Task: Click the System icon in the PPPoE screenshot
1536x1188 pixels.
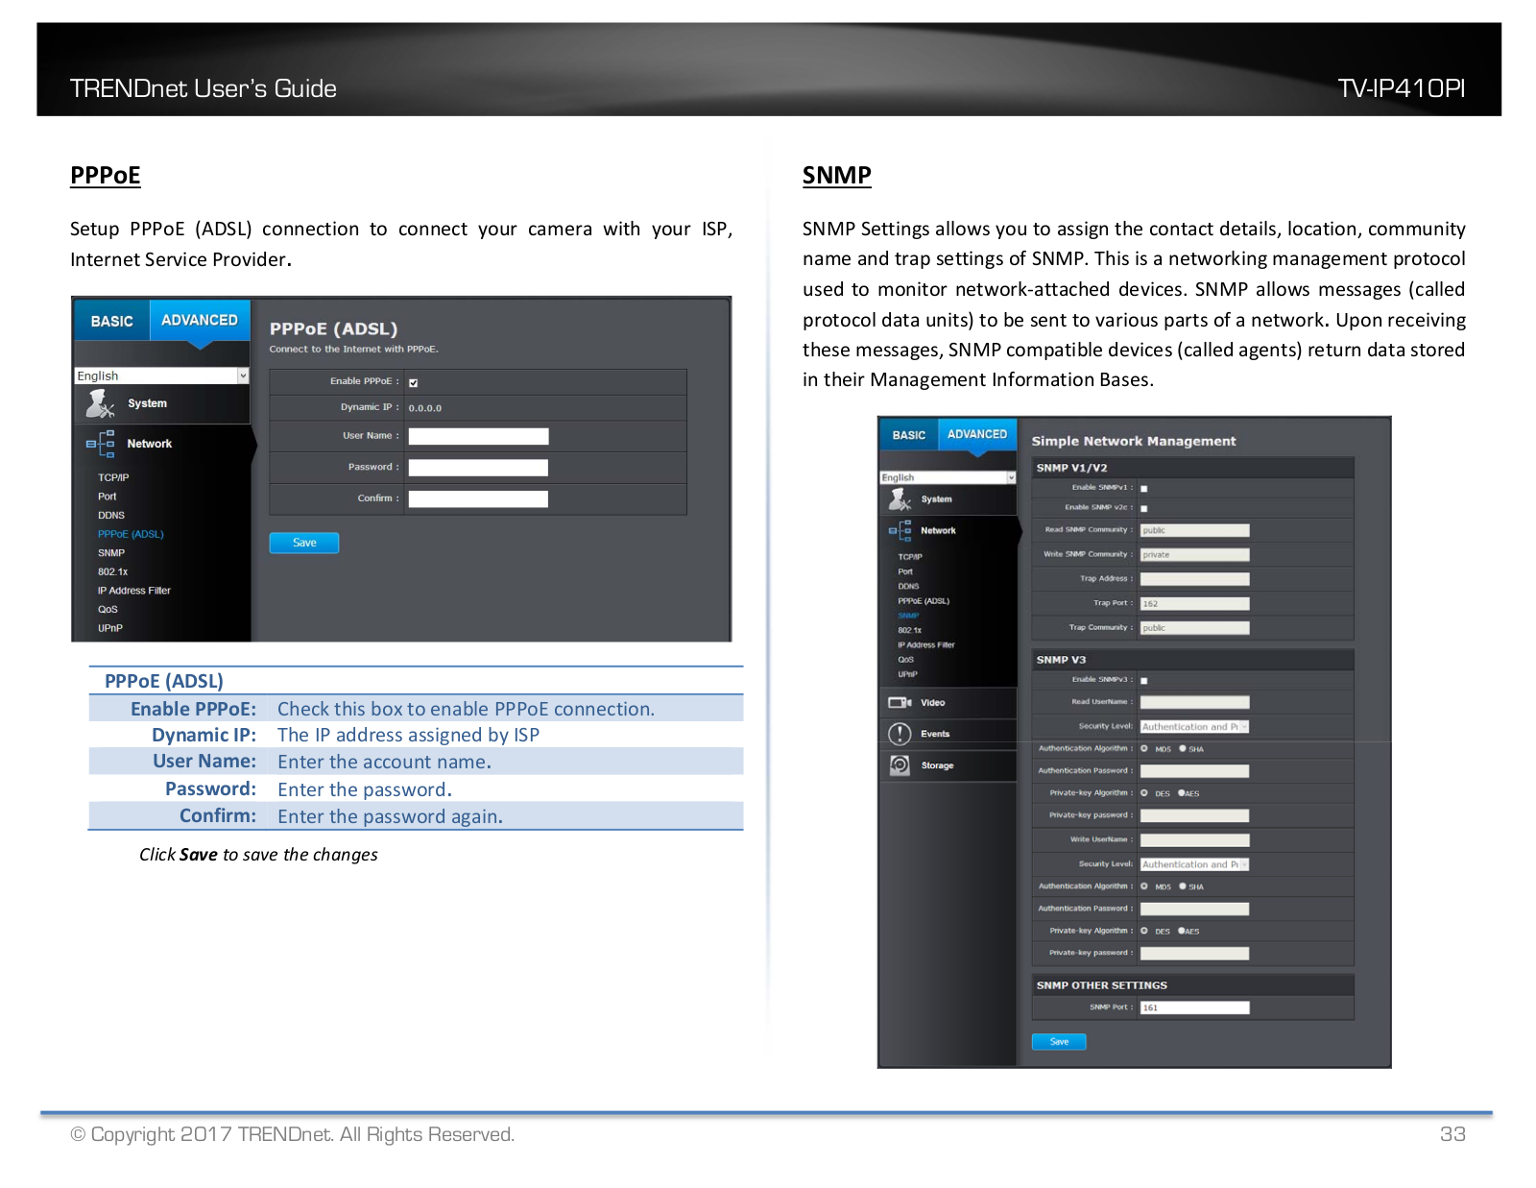Action: point(100,404)
